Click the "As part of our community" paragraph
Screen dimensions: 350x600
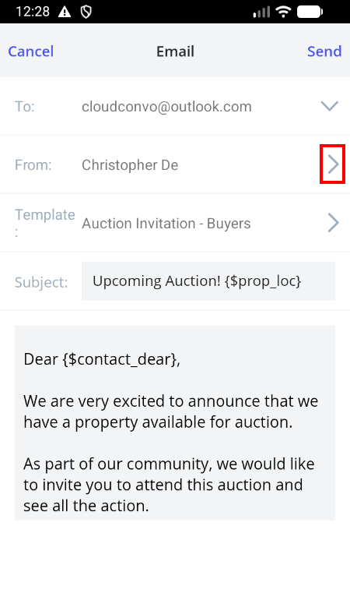tap(169, 485)
